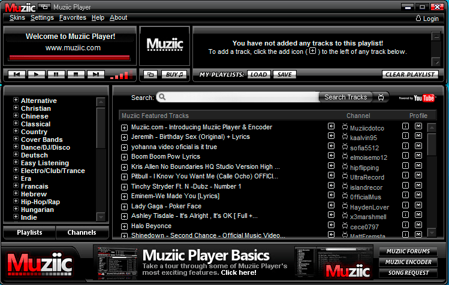
Task: Open the MUZIIC ENCODER button
Action: [x=408, y=262]
